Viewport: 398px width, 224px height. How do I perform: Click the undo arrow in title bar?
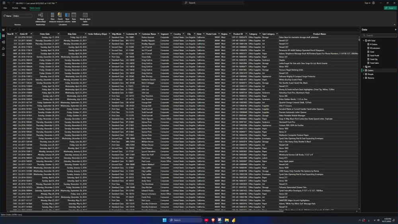(x=8, y=3)
